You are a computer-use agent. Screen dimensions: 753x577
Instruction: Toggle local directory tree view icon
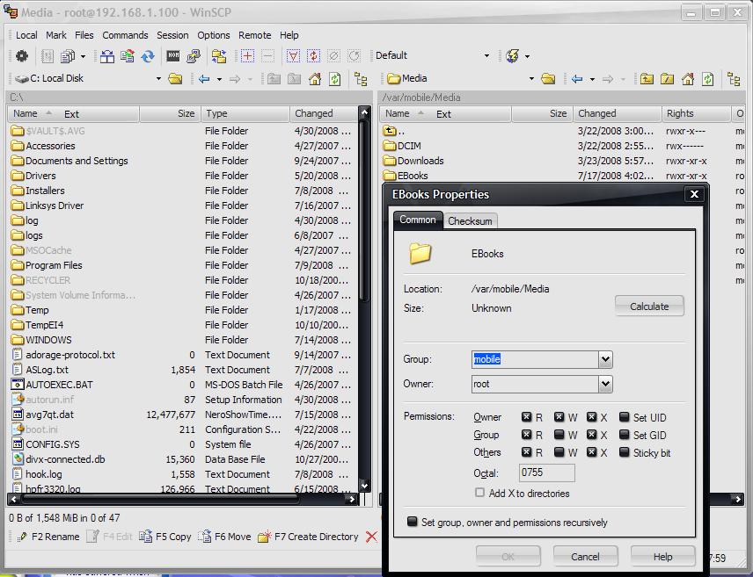[x=360, y=79]
